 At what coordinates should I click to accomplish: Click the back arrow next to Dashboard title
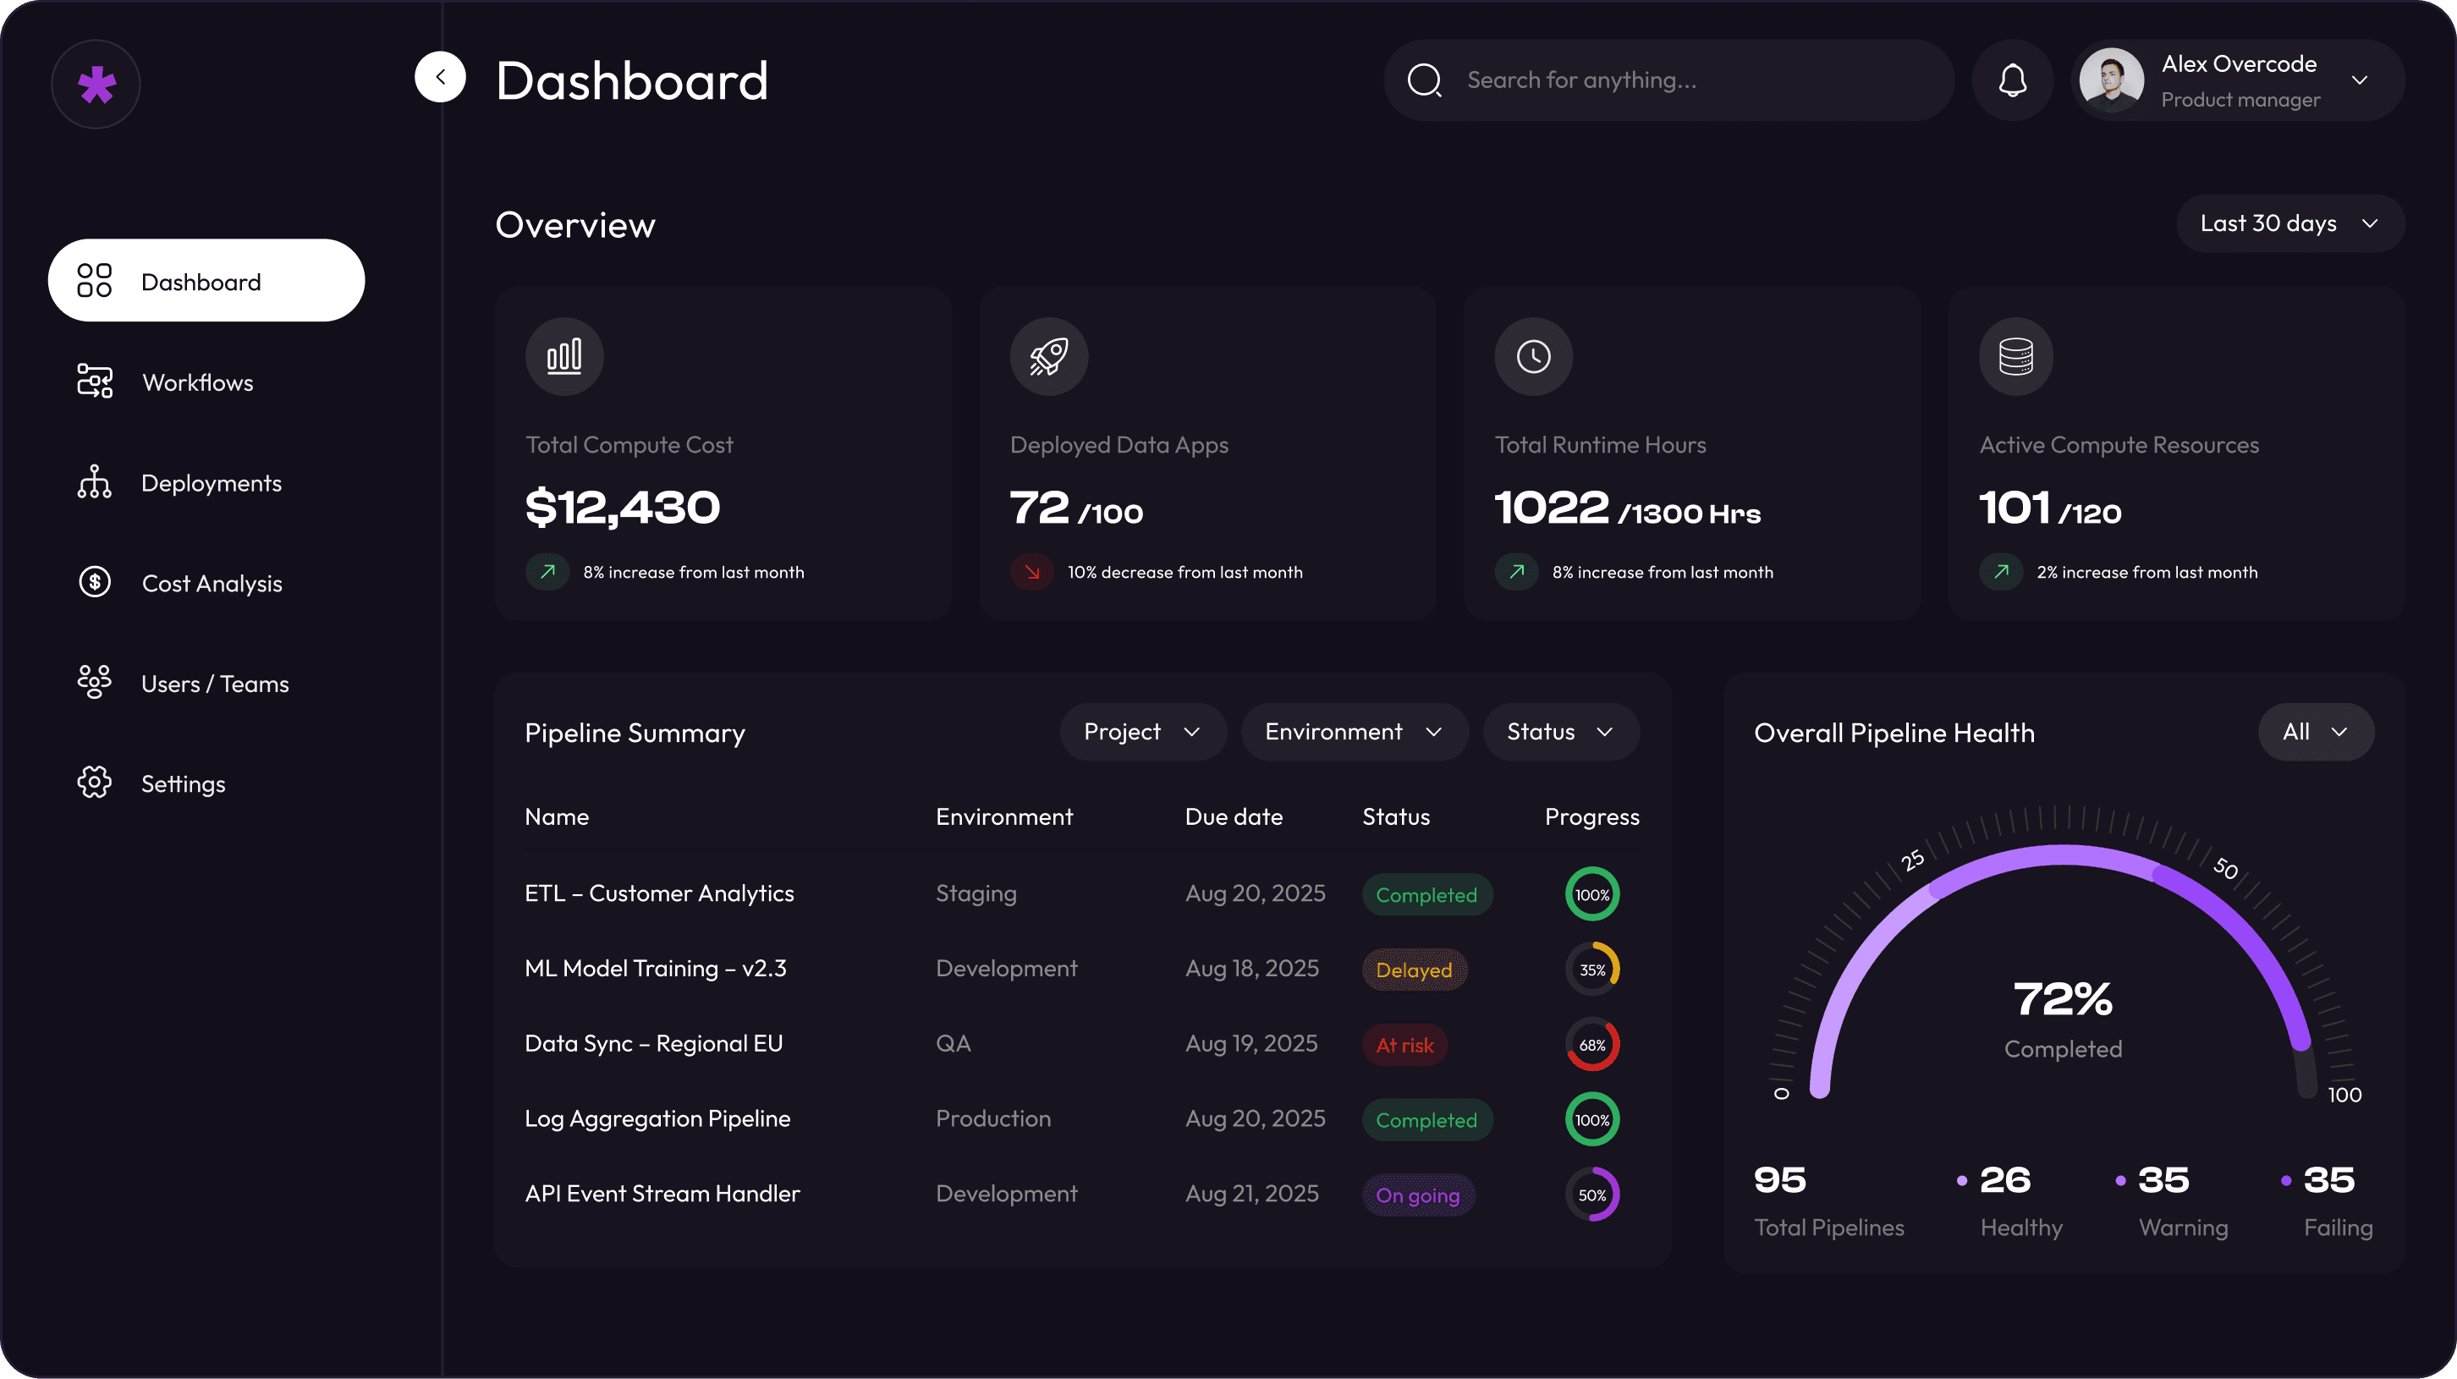440,76
